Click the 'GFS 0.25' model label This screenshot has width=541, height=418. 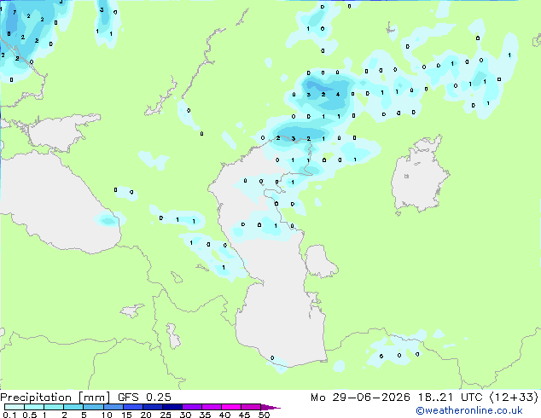[144, 398]
